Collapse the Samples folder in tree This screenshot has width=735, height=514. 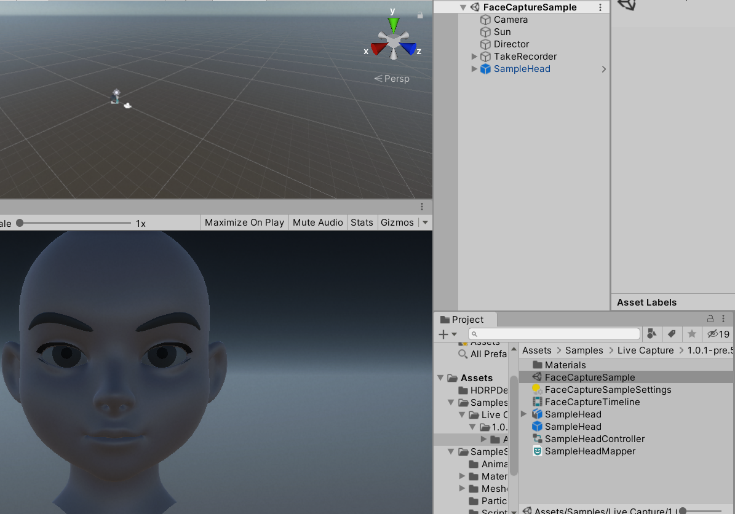451,403
